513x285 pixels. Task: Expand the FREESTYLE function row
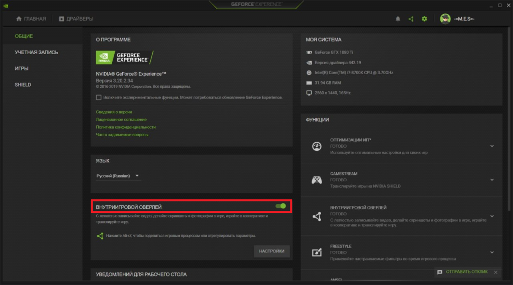coord(492,252)
